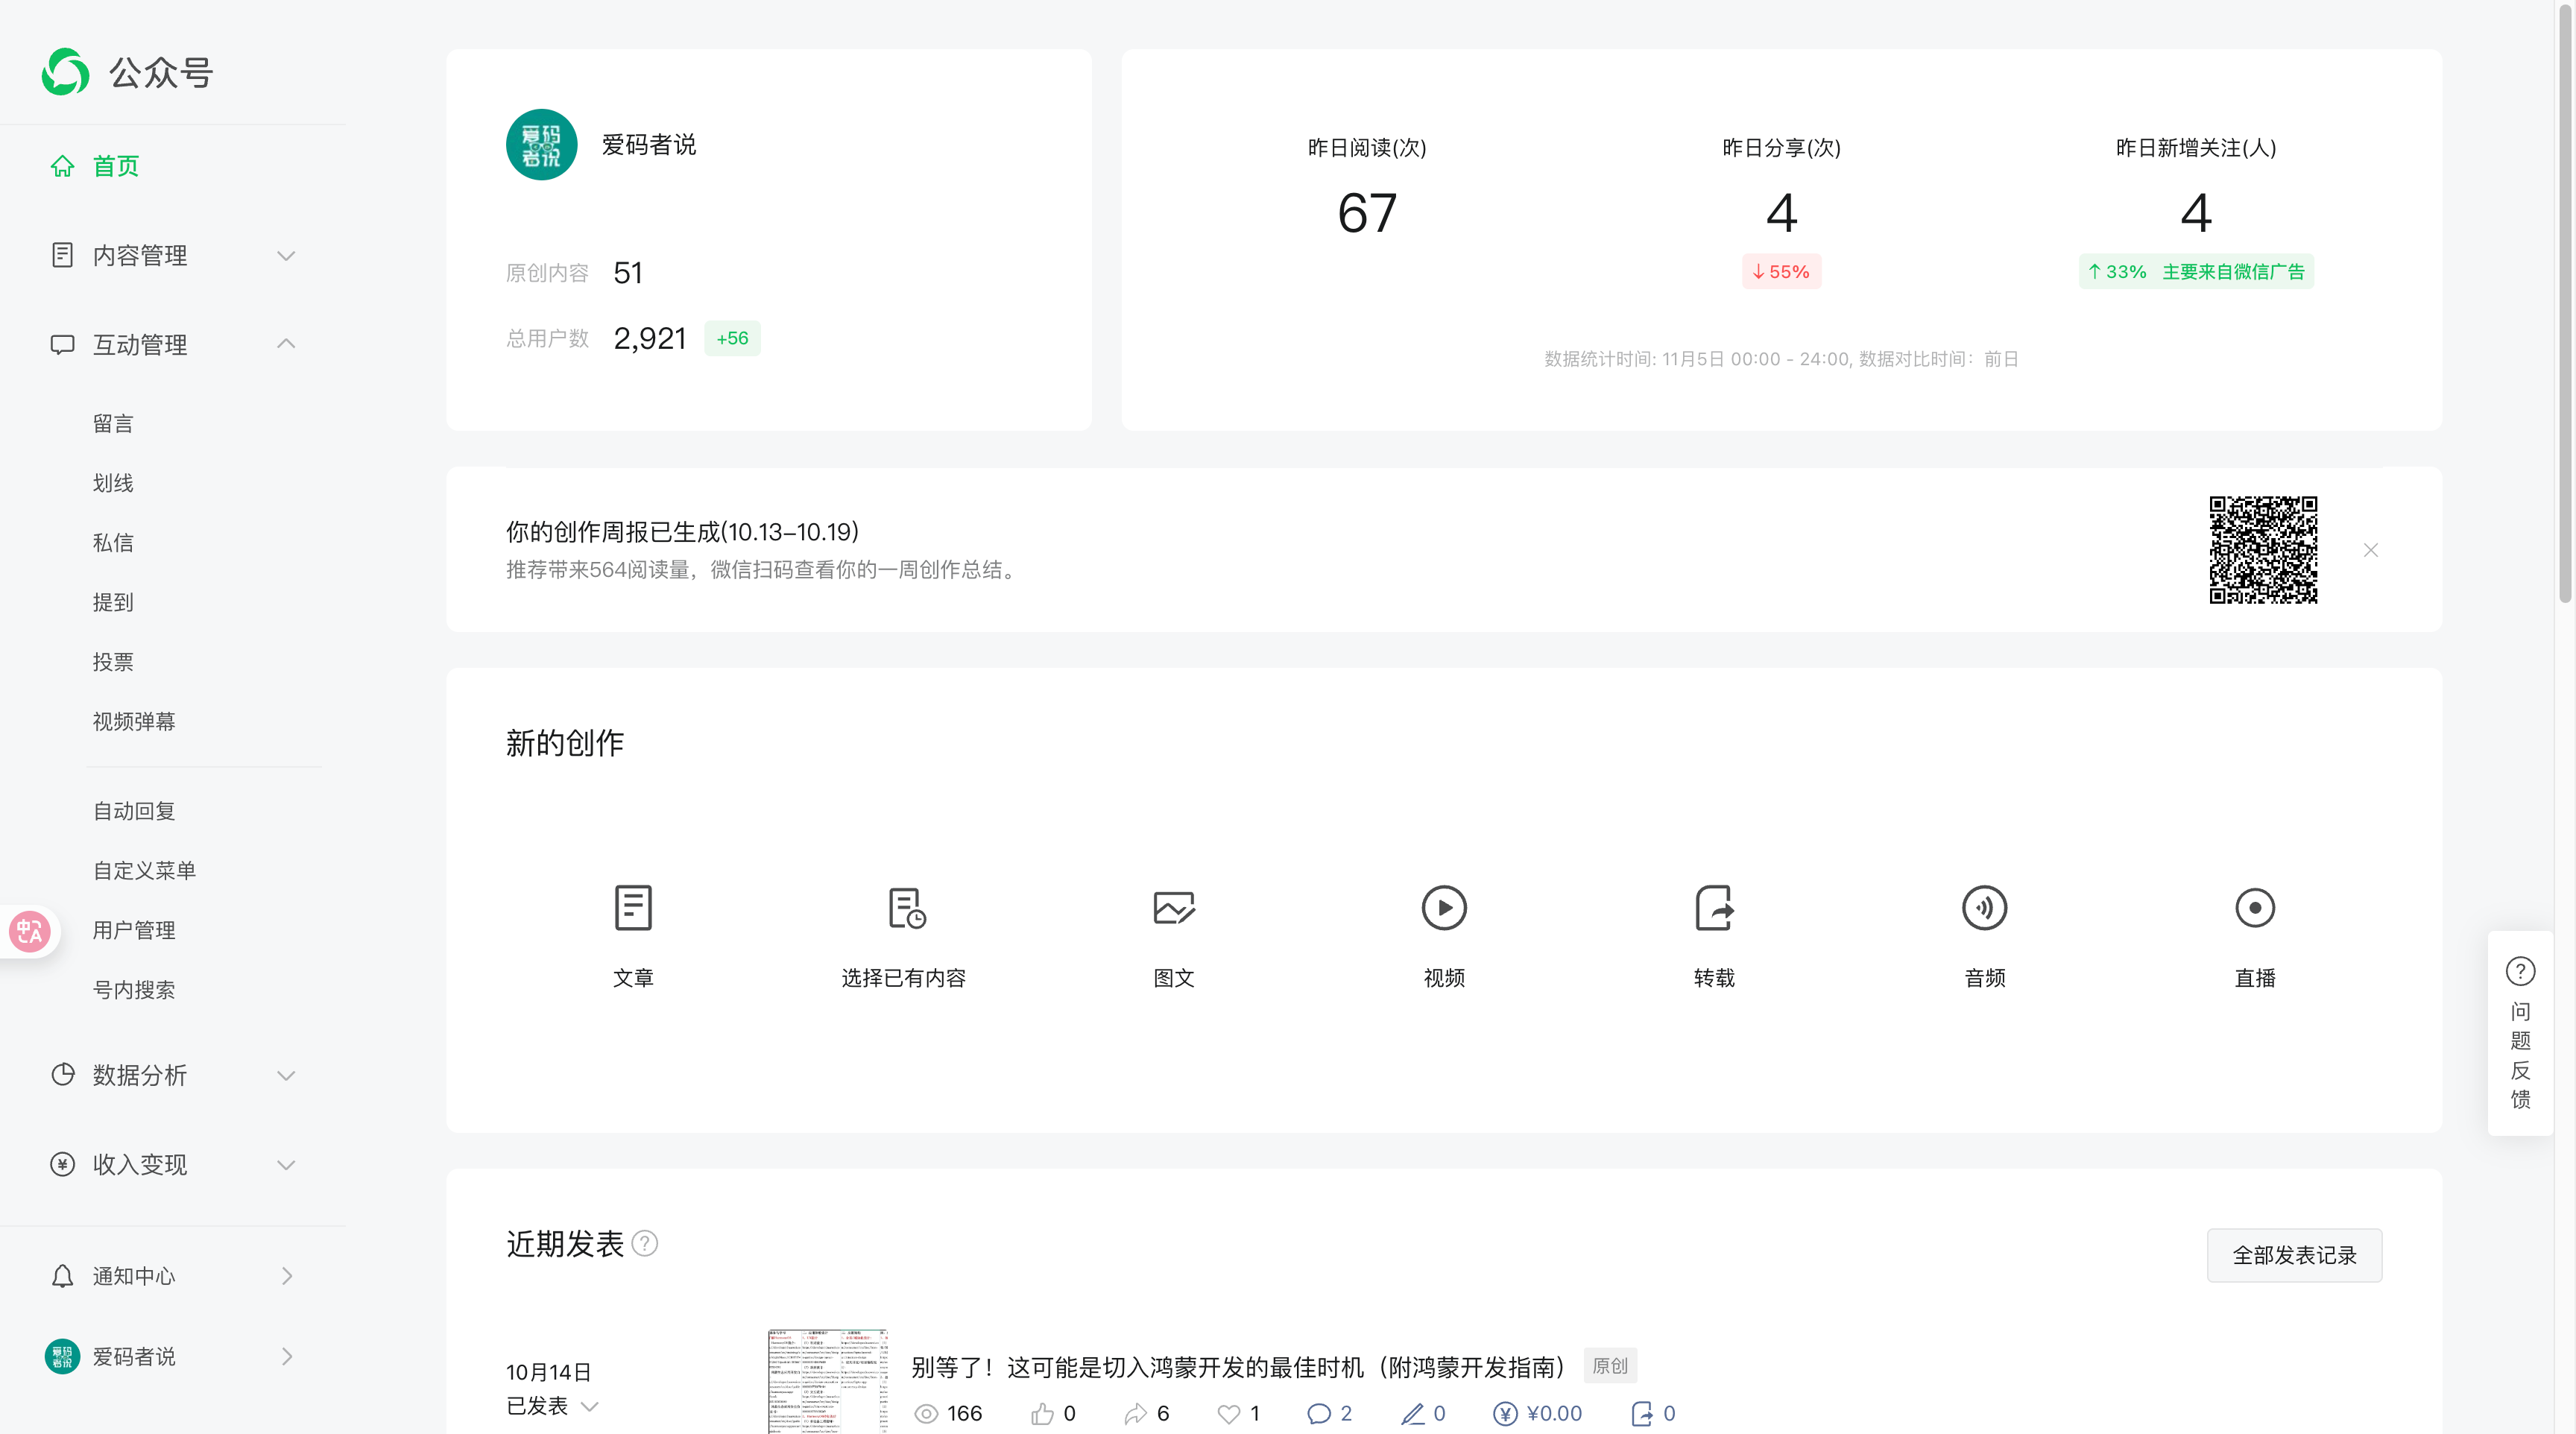
Task: Dismiss the creation weekly report banner
Action: coord(2371,550)
